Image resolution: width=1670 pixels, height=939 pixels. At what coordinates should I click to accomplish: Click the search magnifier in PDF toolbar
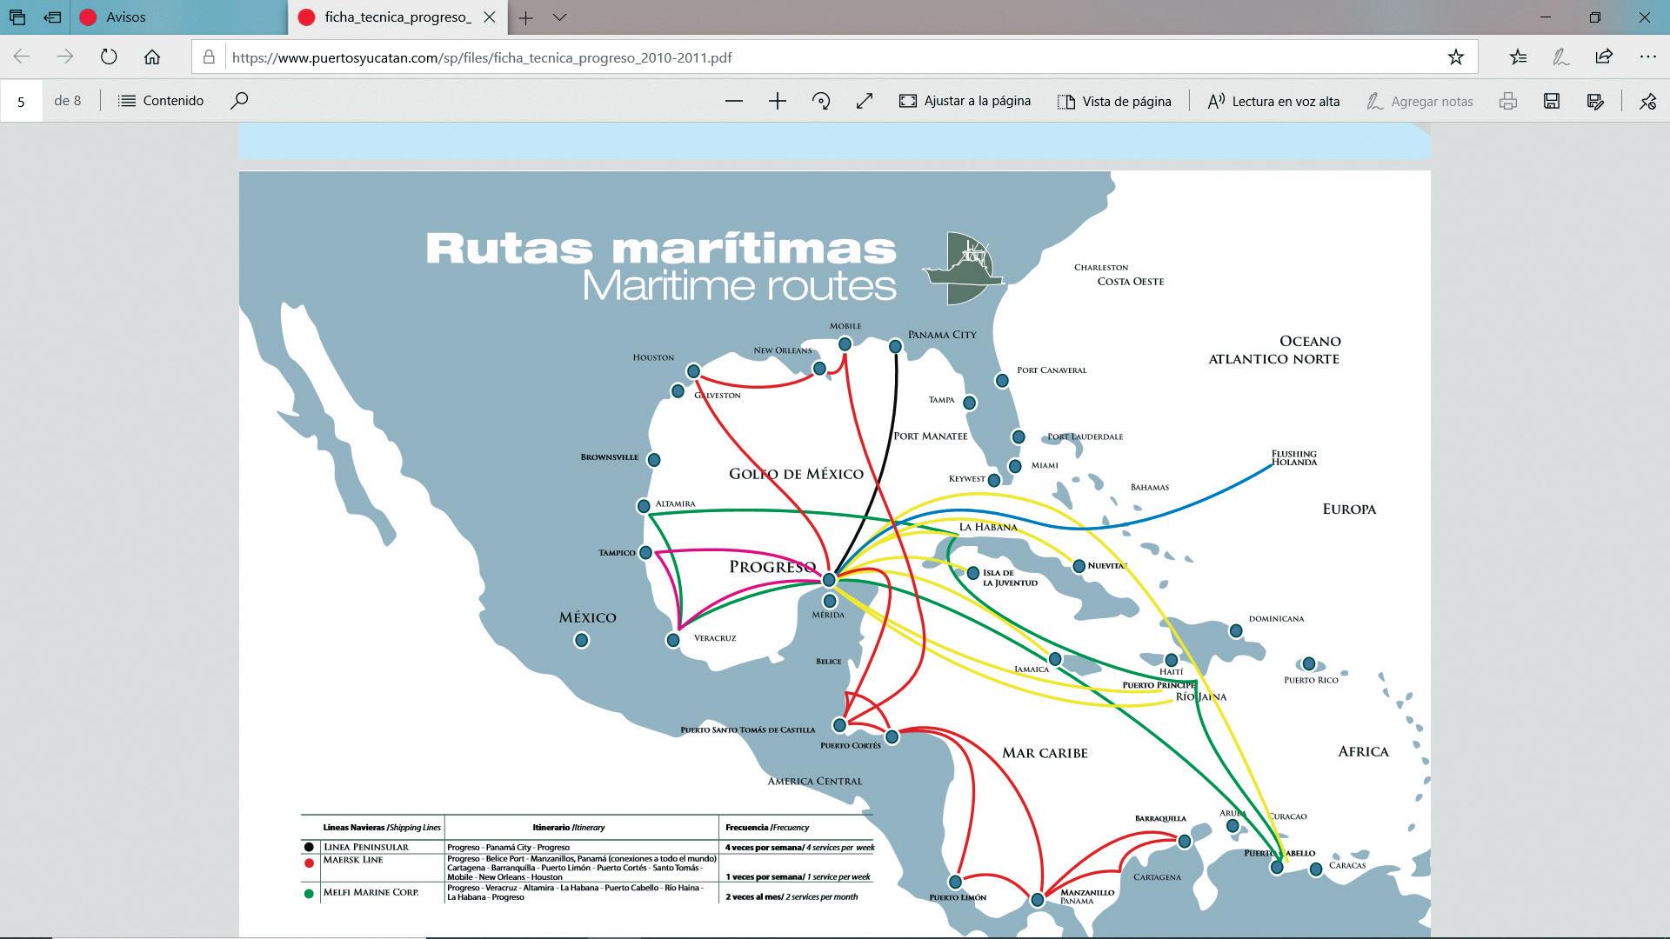[239, 101]
